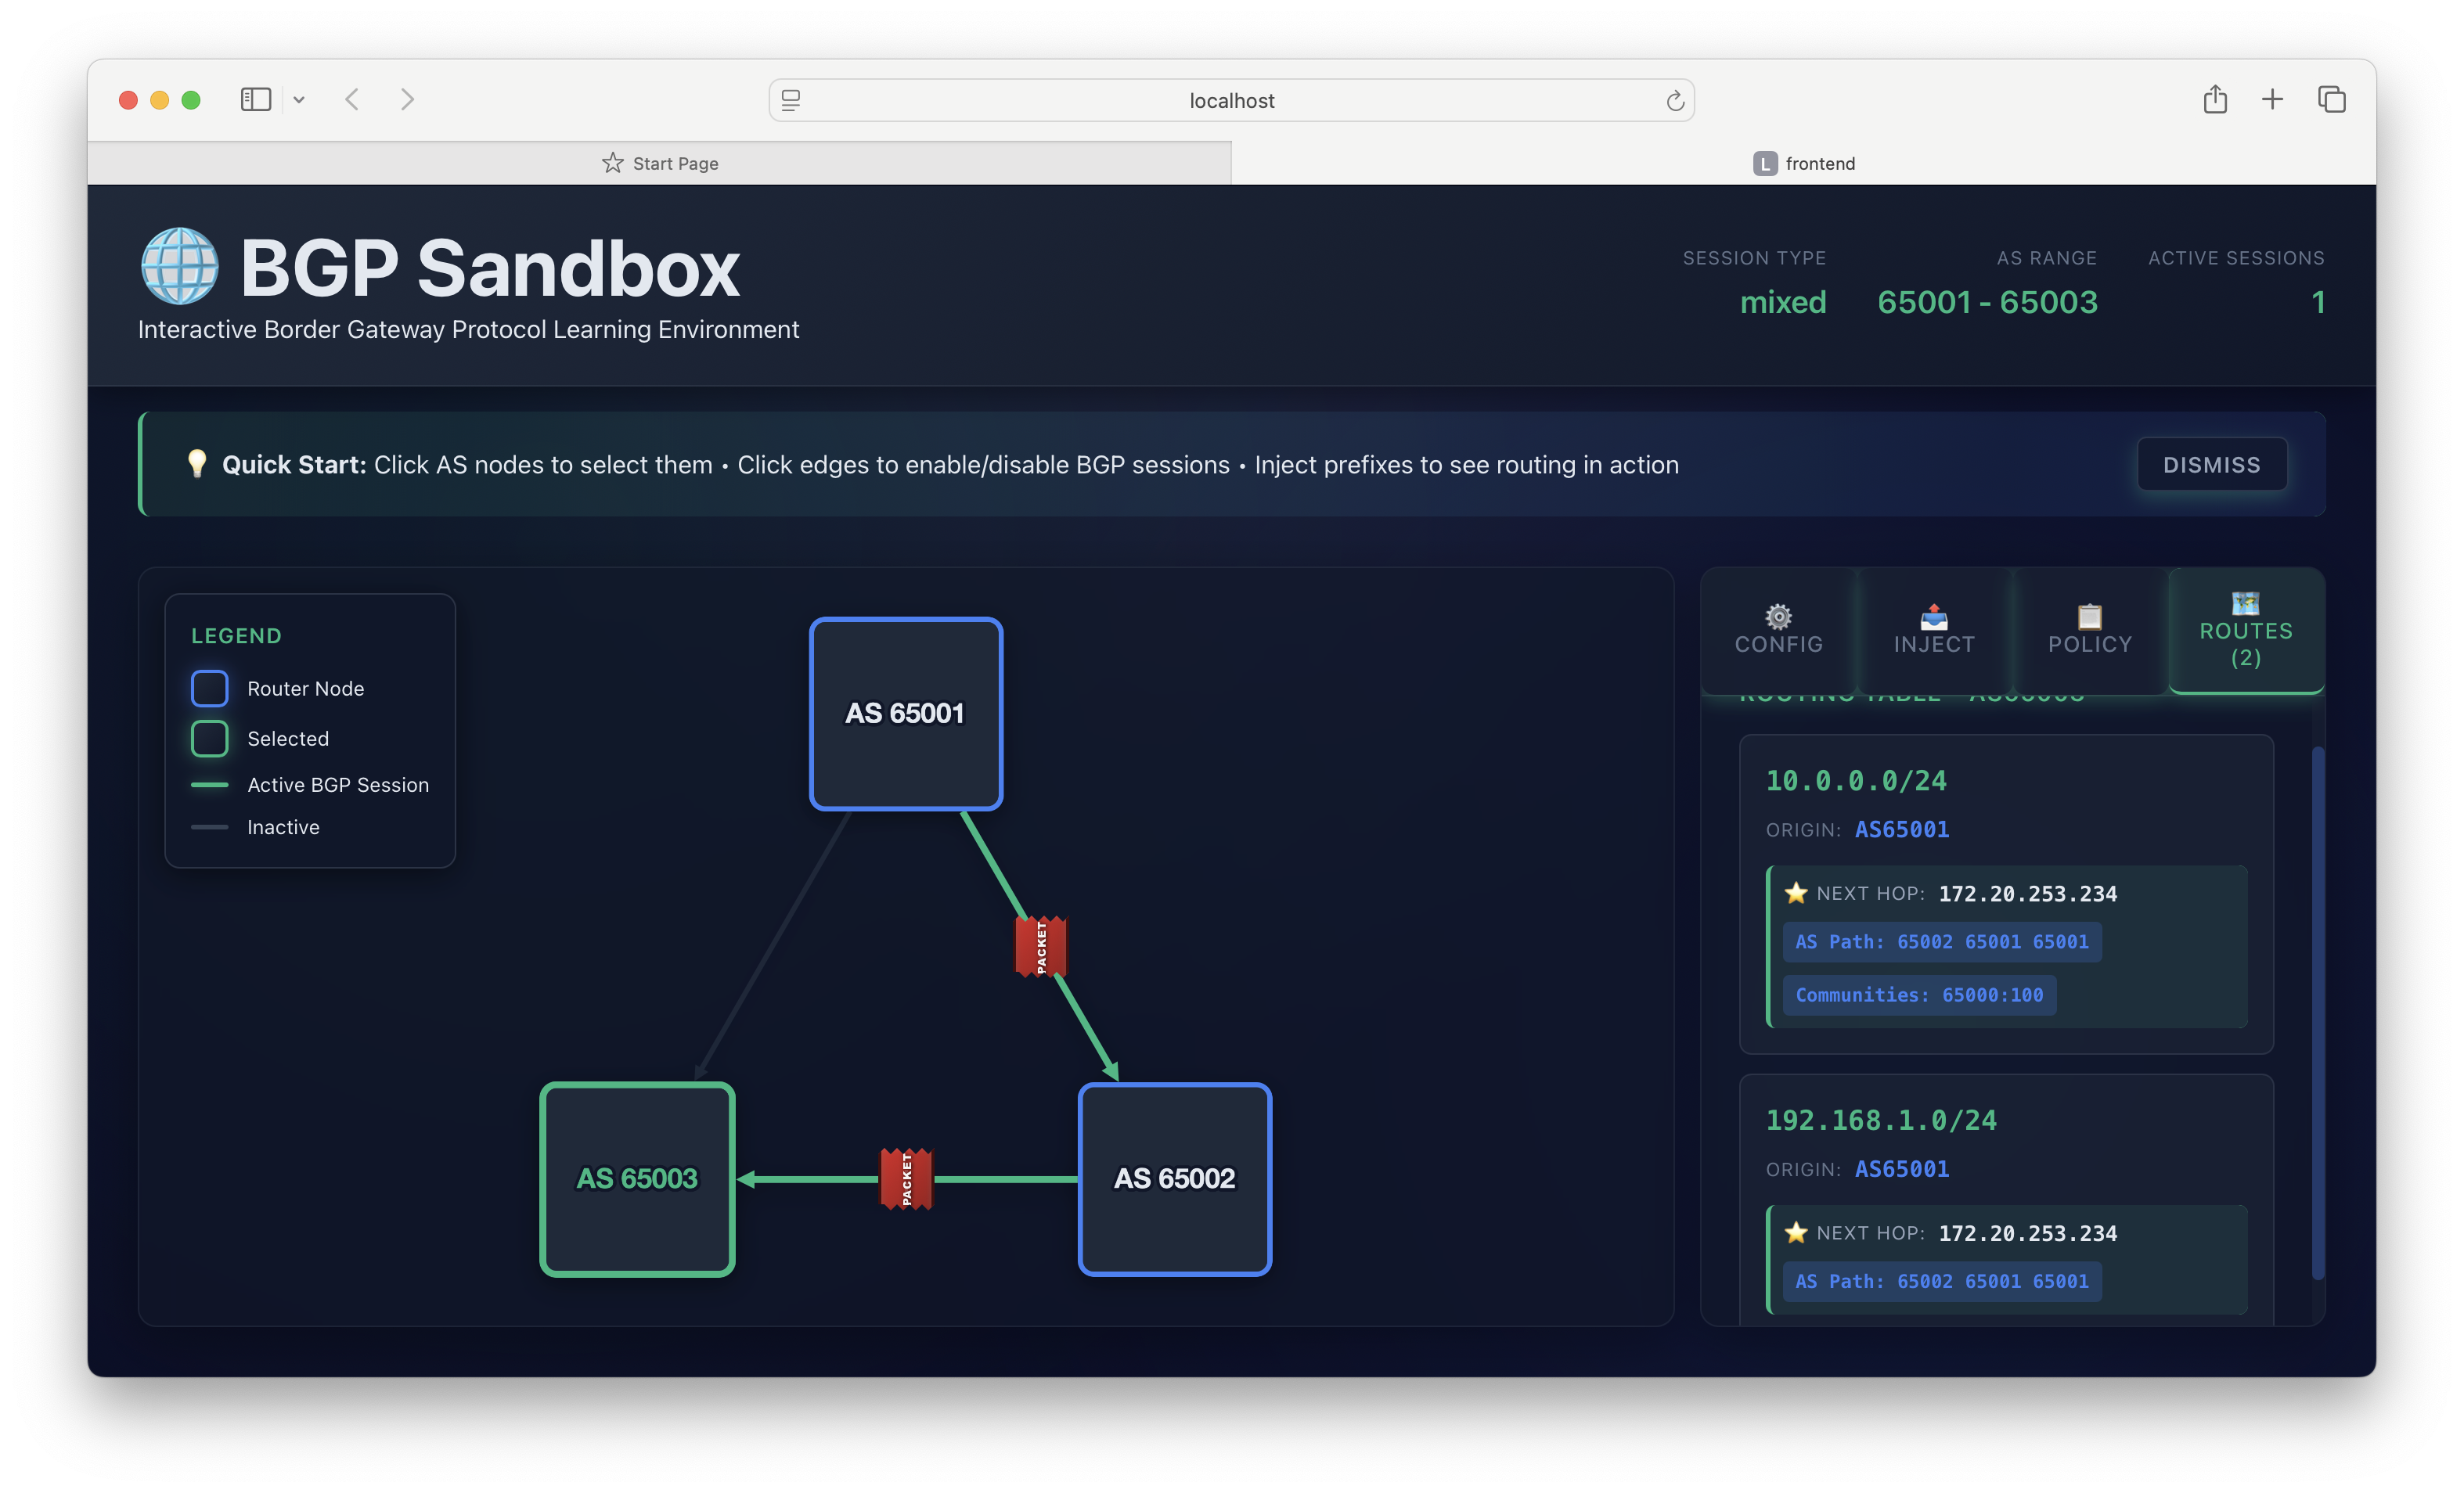Click the page reload icon in address bar
The height and width of the screenshot is (1493, 2464).
click(1674, 101)
